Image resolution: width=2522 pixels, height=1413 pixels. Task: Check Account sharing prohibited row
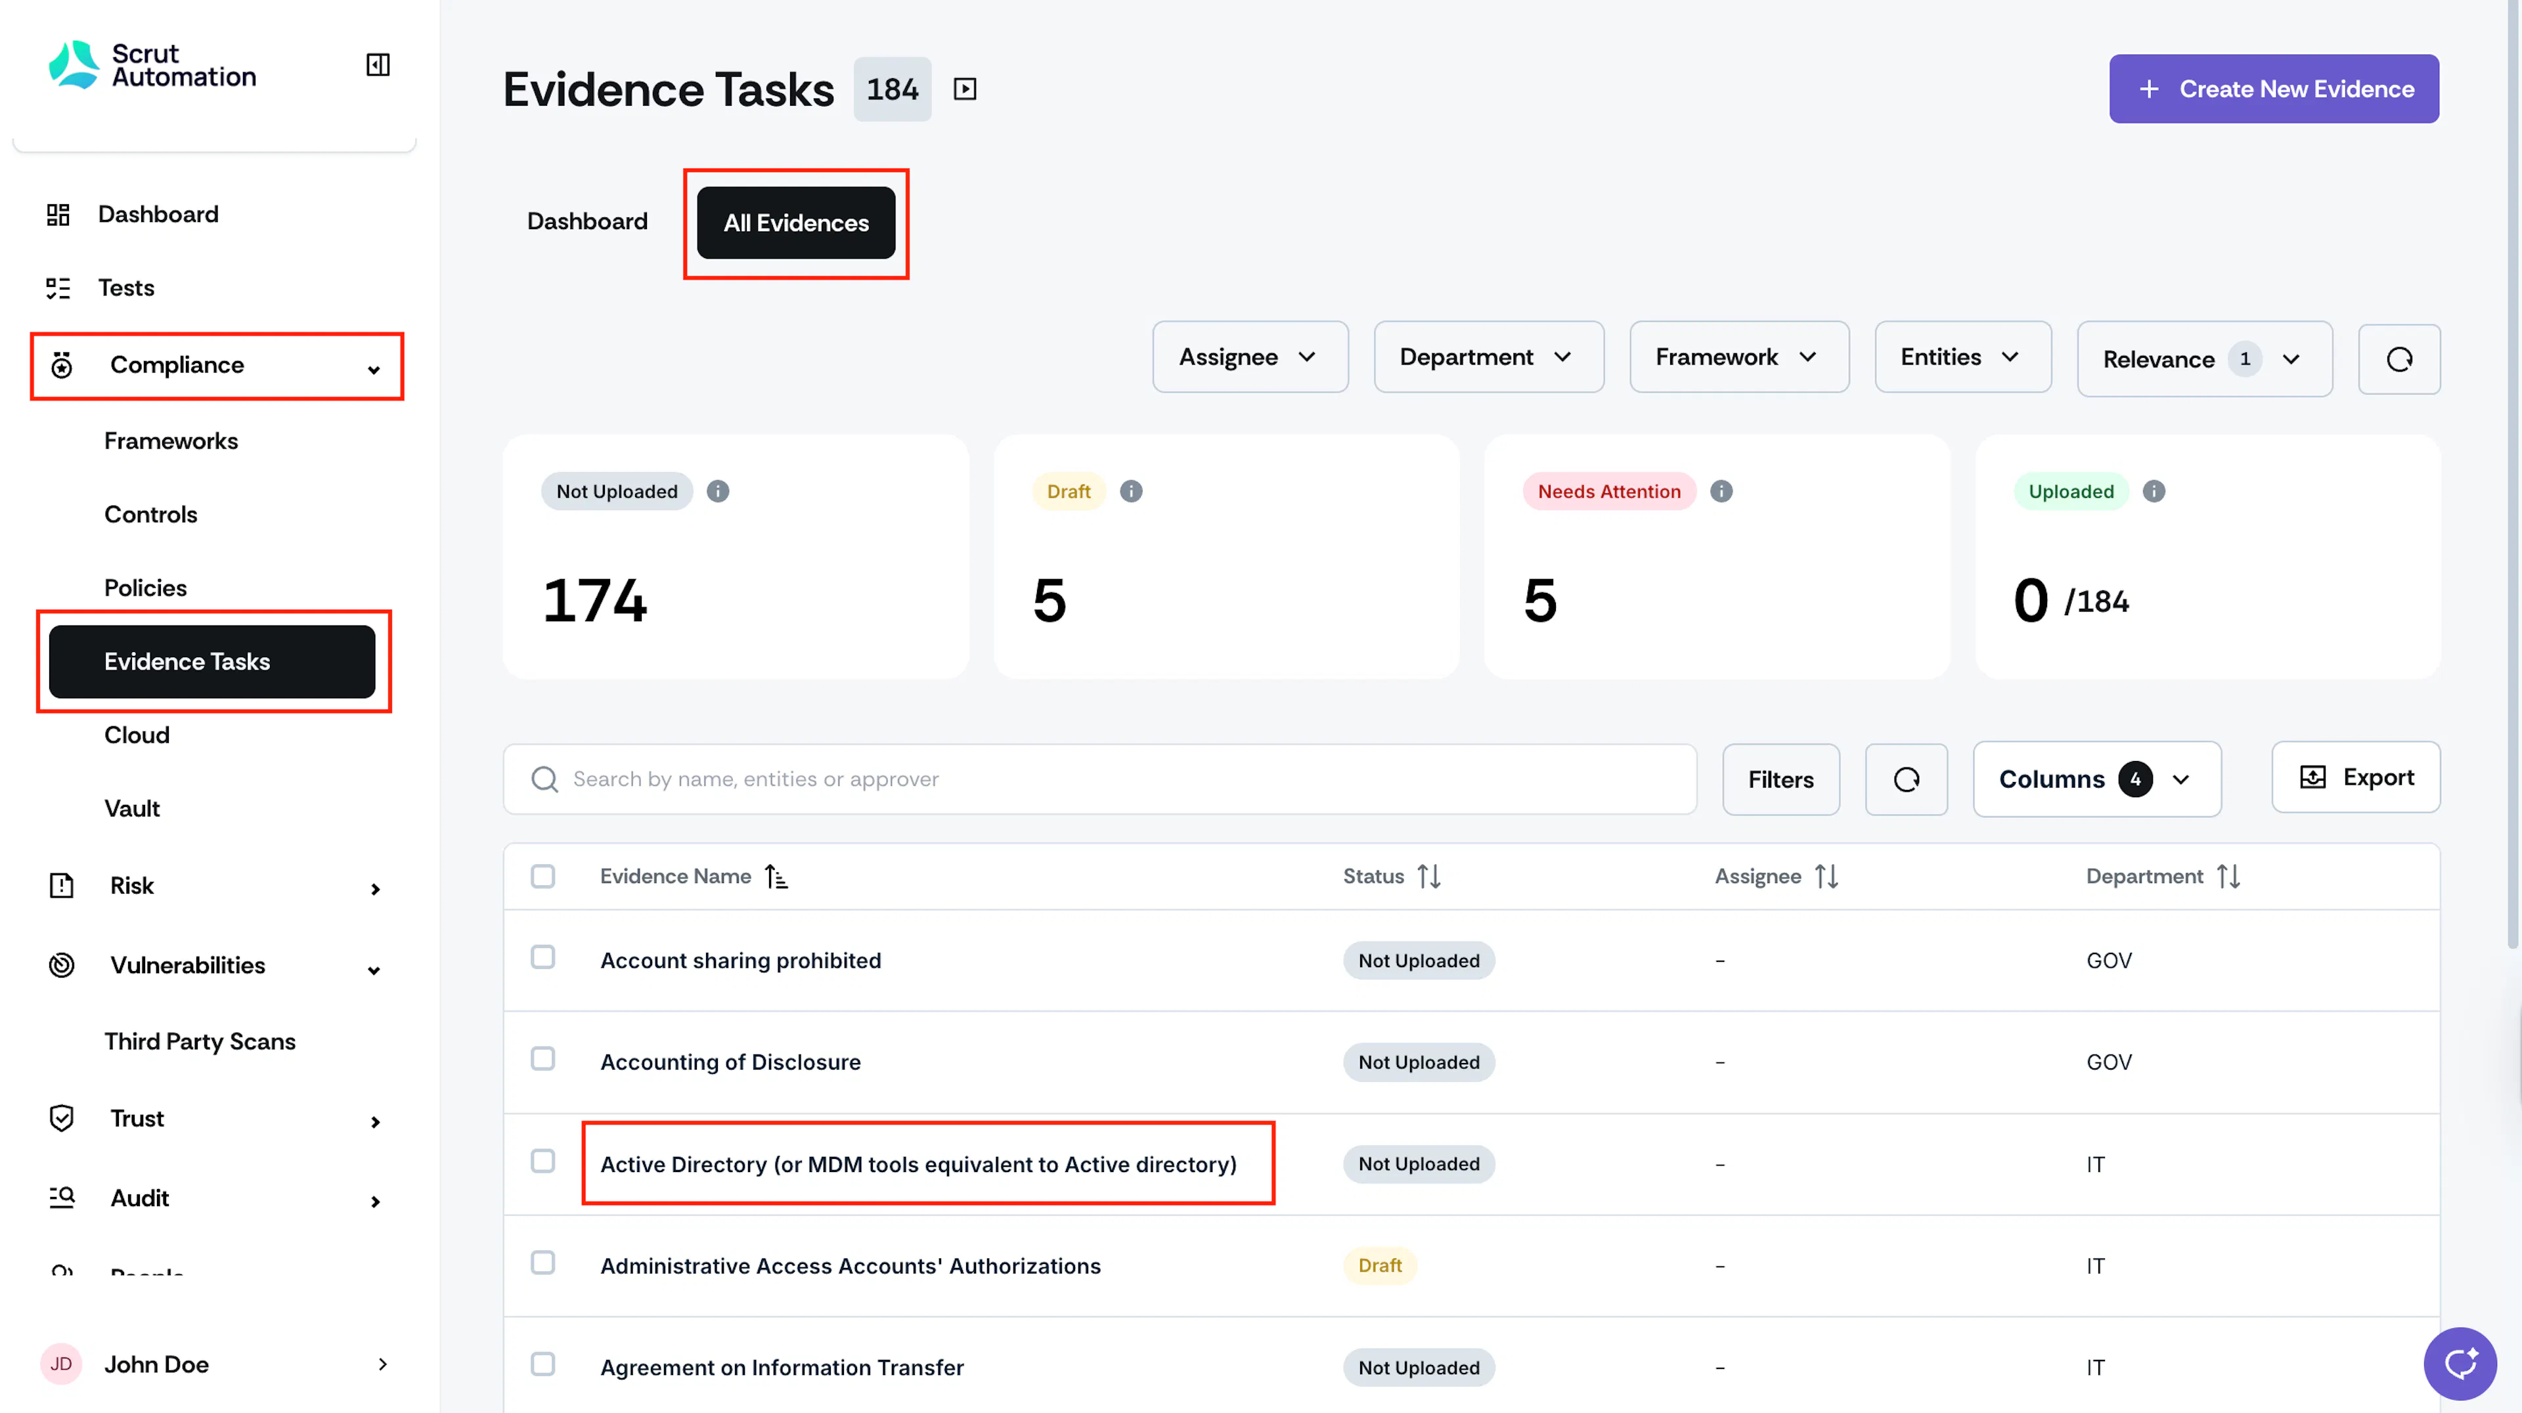(x=542, y=958)
